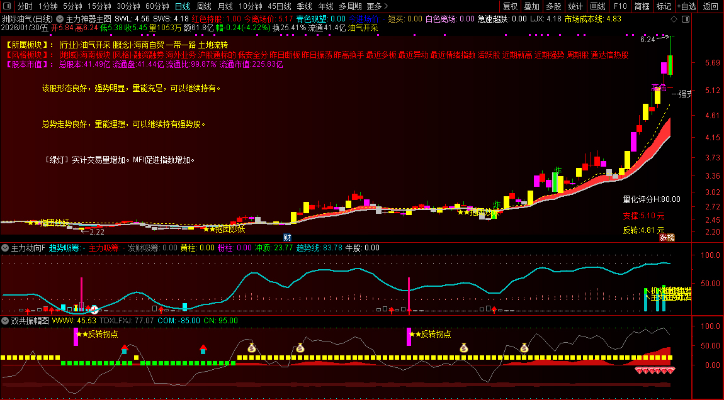
Task: Toggle the right info panel icon
Action: tap(686, 19)
